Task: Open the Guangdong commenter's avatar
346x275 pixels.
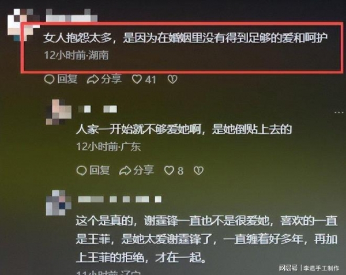Action: (x=59, y=112)
